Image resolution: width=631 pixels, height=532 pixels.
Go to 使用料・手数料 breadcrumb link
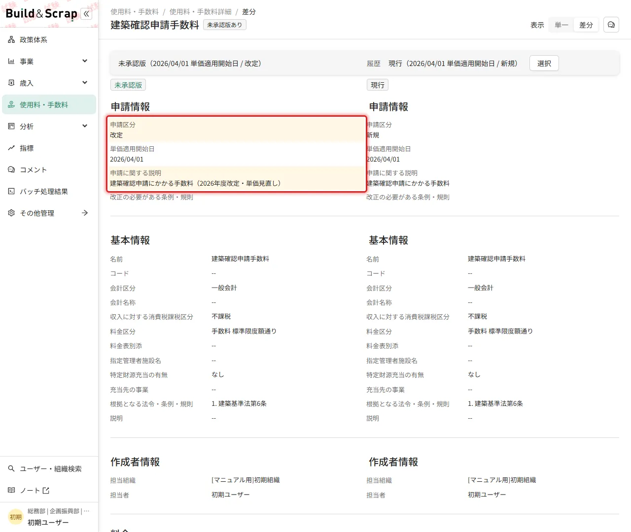click(135, 12)
